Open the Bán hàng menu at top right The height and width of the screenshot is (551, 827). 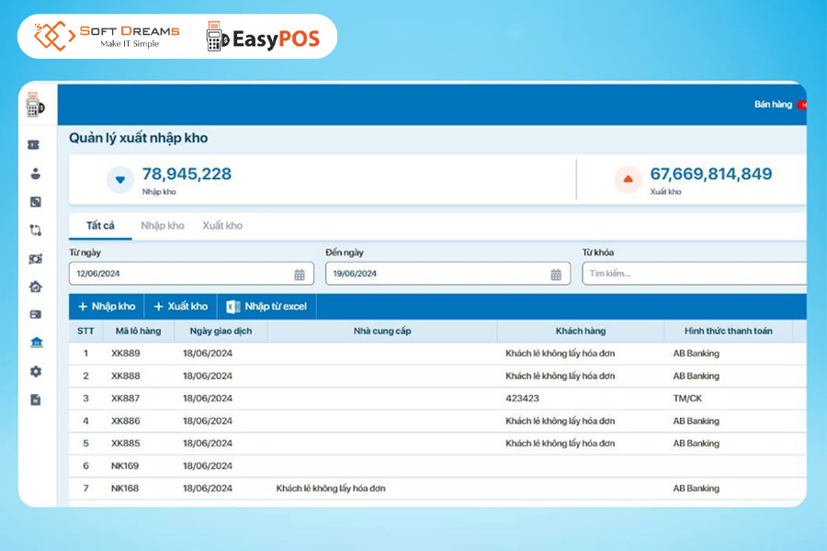[x=775, y=104]
